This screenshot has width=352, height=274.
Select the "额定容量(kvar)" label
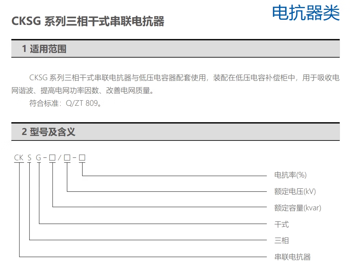tap(298, 208)
